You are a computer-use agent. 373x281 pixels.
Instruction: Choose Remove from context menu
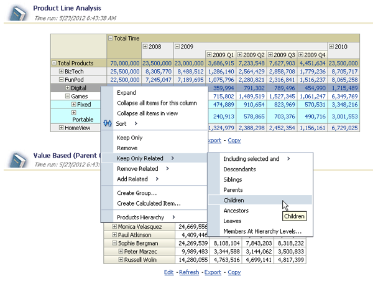pos(154,148)
